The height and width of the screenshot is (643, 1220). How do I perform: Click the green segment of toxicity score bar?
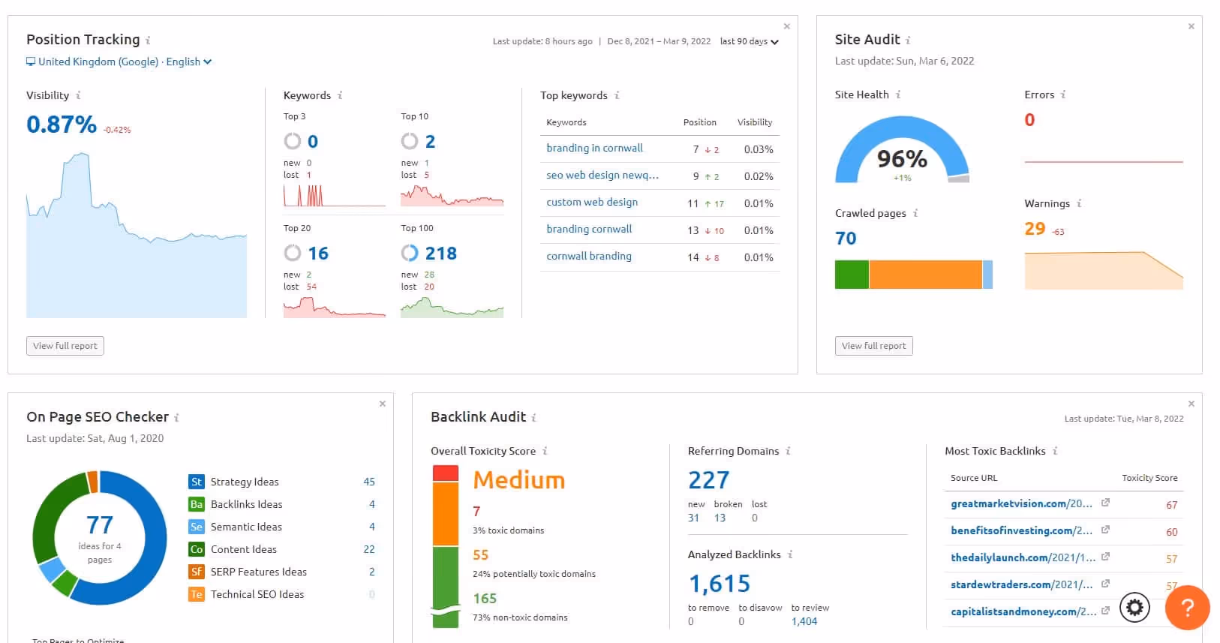[445, 587]
